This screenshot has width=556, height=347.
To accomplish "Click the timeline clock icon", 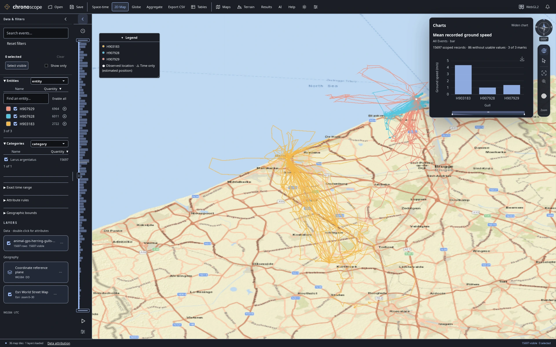I will 83,31.
